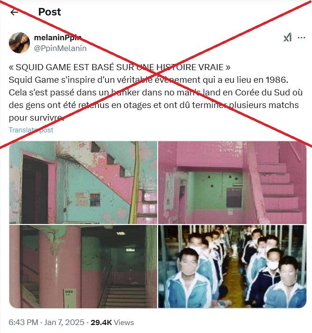The width and height of the screenshot is (312, 333).
Task: Click the Jan 7, 2025 date
Action: (x=64, y=322)
